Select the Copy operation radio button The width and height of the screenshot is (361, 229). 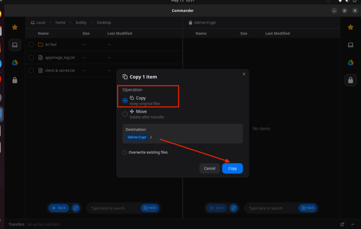tap(125, 100)
